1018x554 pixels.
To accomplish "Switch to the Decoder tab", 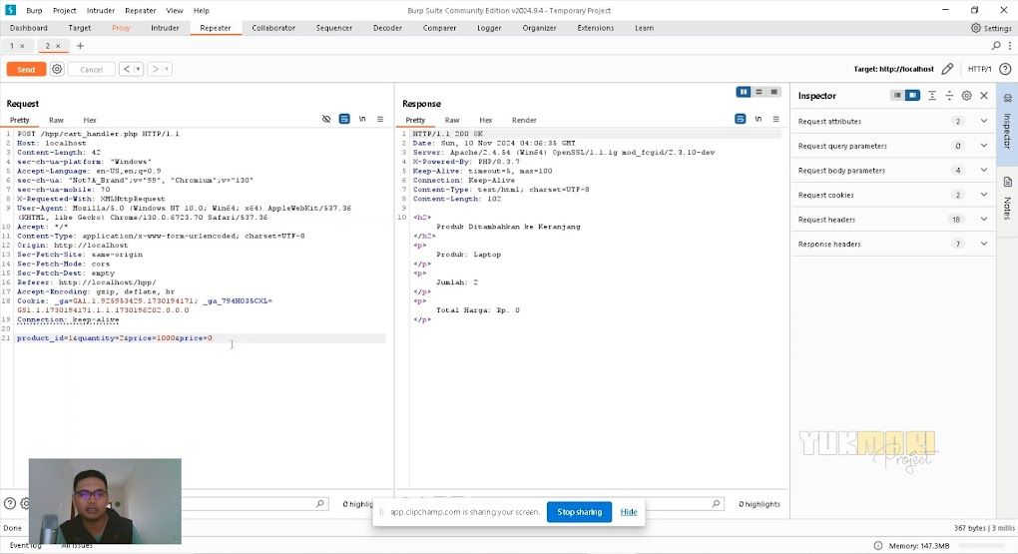I will coord(387,28).
